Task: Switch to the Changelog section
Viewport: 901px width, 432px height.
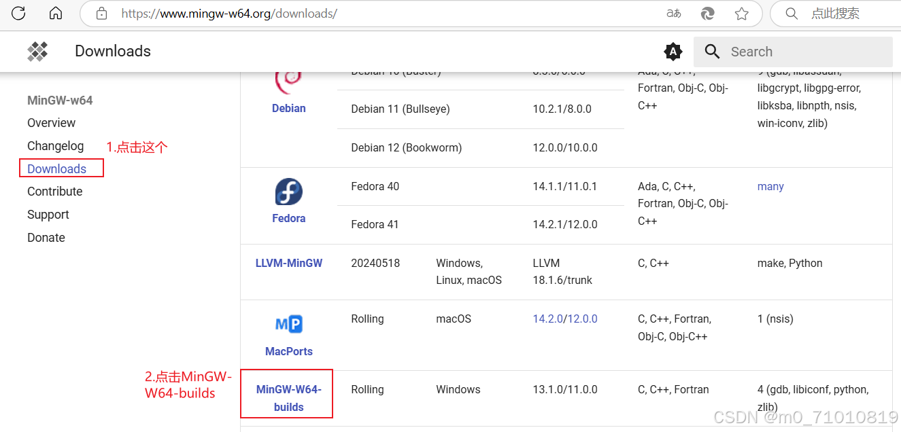Action: click(x=55, y=145)
